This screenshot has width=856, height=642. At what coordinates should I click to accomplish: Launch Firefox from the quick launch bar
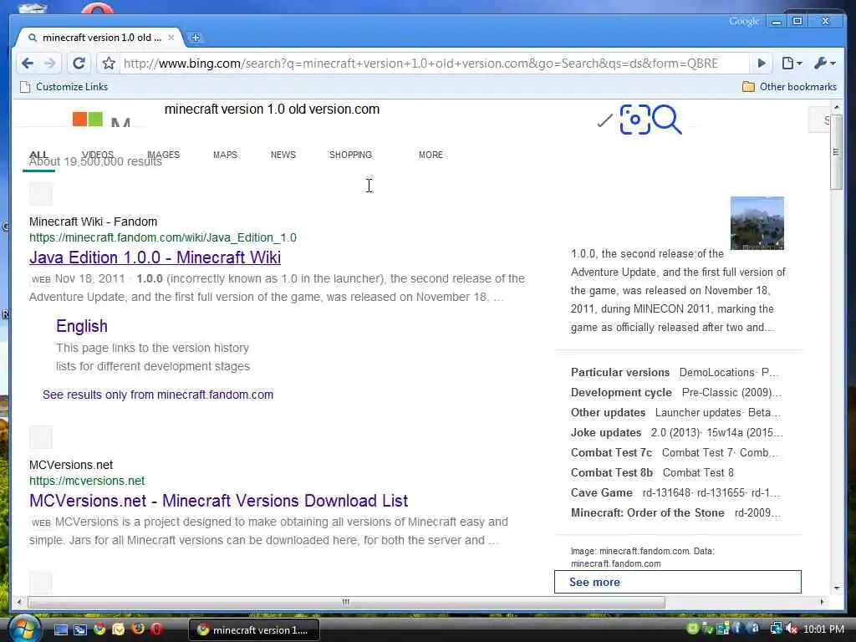point(138,629)
